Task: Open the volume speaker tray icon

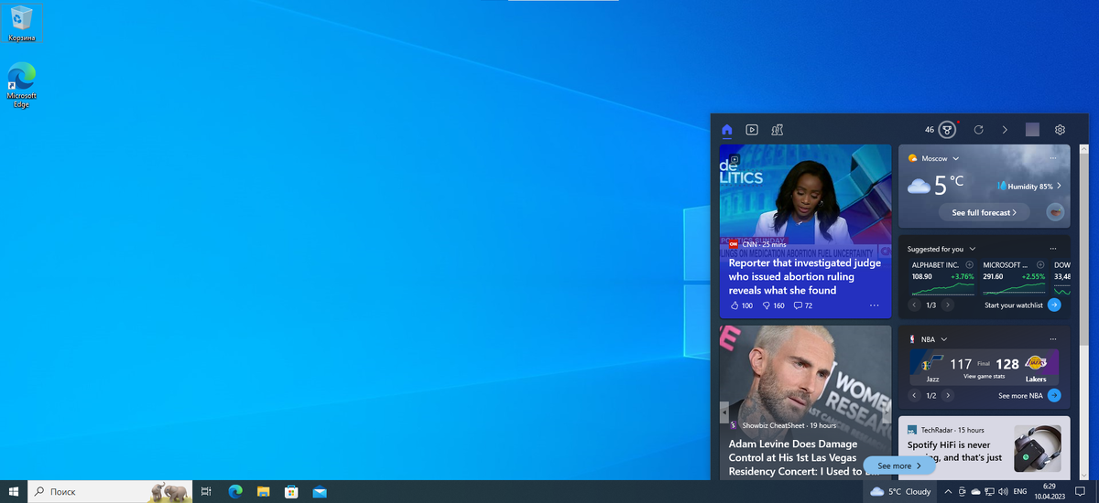Action: tap(1003, 491)
